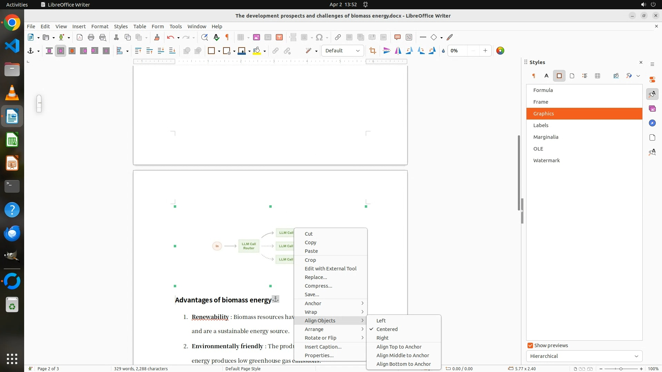Click the Insert Image toolbar icon
This screenshot has width=662, height=372.
(256, 37)
